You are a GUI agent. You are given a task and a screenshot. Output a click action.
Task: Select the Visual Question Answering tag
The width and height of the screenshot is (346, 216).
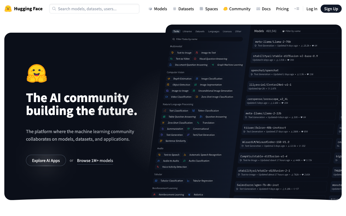pos(211,59)
